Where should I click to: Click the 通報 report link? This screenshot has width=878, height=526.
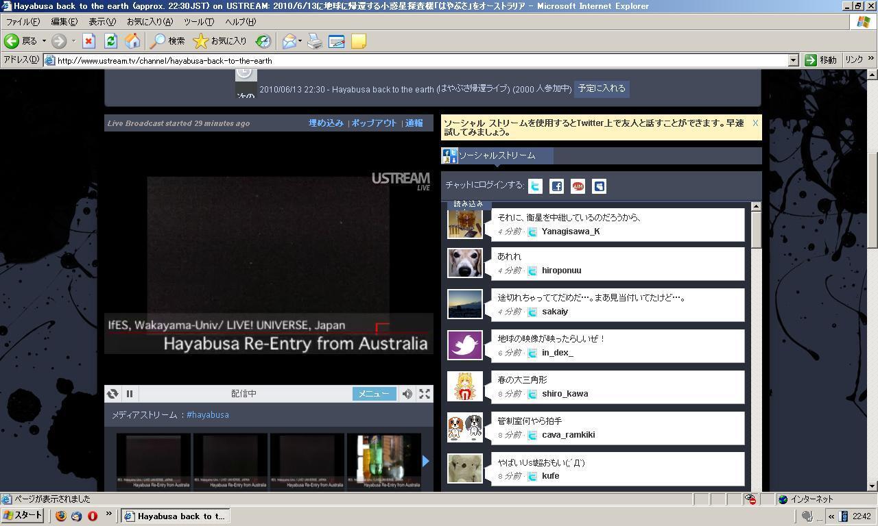(x=414, y=123)
